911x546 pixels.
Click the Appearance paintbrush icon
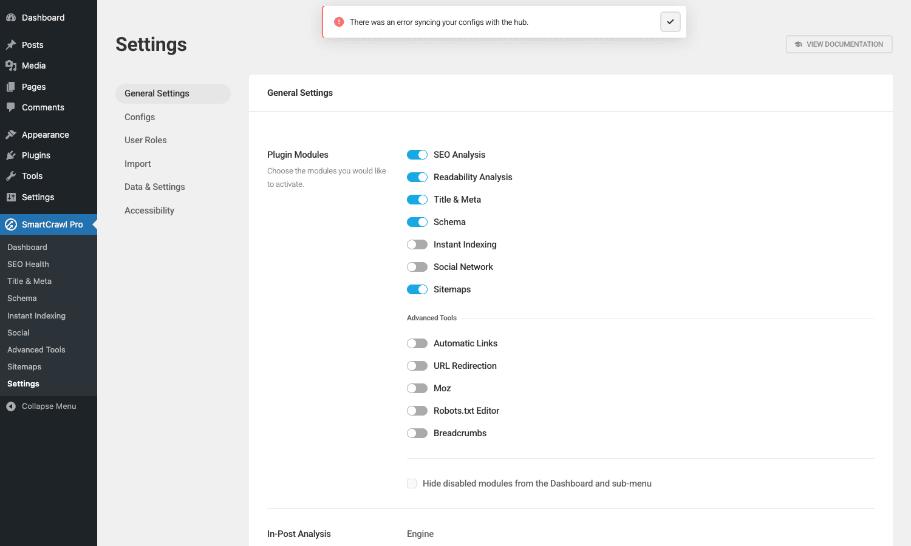(x=11, y=135)
